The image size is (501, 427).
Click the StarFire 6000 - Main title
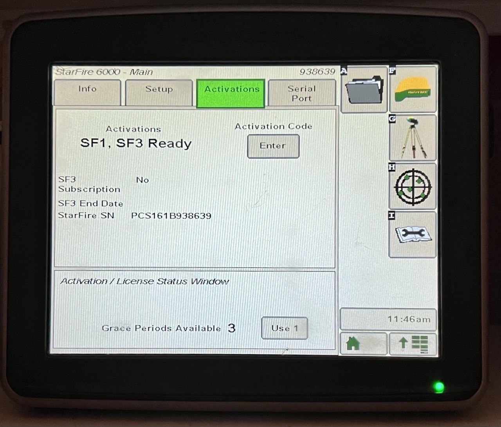104,72
